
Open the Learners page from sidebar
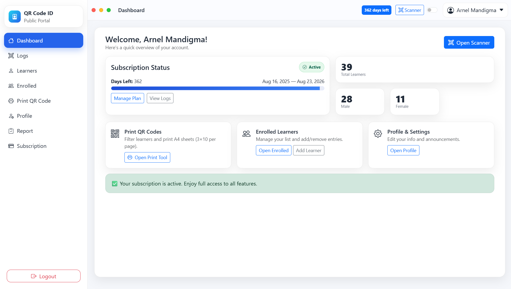(x=27, y=71)
